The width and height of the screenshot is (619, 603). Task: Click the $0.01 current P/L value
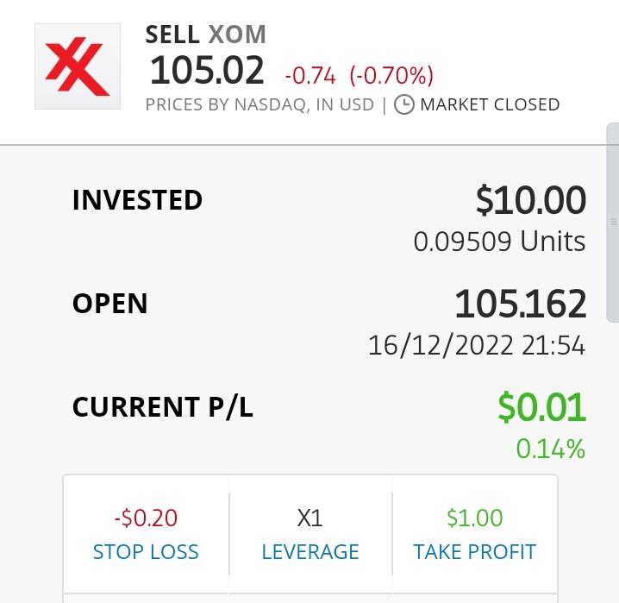(542, 407)
